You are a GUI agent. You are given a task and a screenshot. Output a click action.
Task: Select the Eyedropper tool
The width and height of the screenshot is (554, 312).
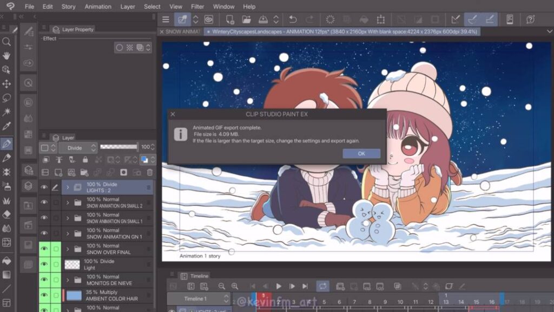point(6,126)
